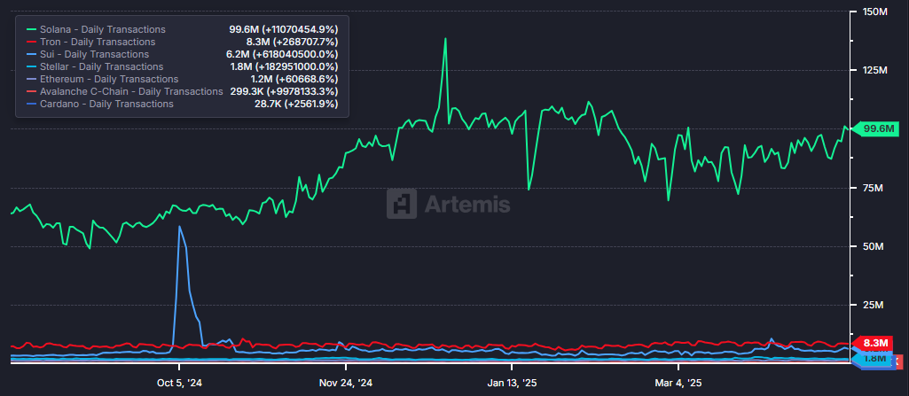Click the 75M y-axis label
The image size is (909, 396).
coord(872,188)
